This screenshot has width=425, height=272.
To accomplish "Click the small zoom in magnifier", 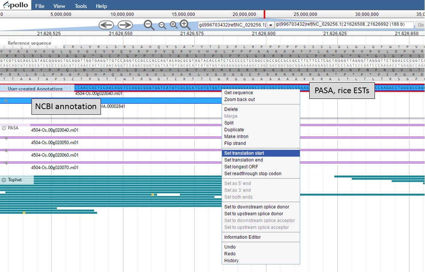I will click(173, 25).
